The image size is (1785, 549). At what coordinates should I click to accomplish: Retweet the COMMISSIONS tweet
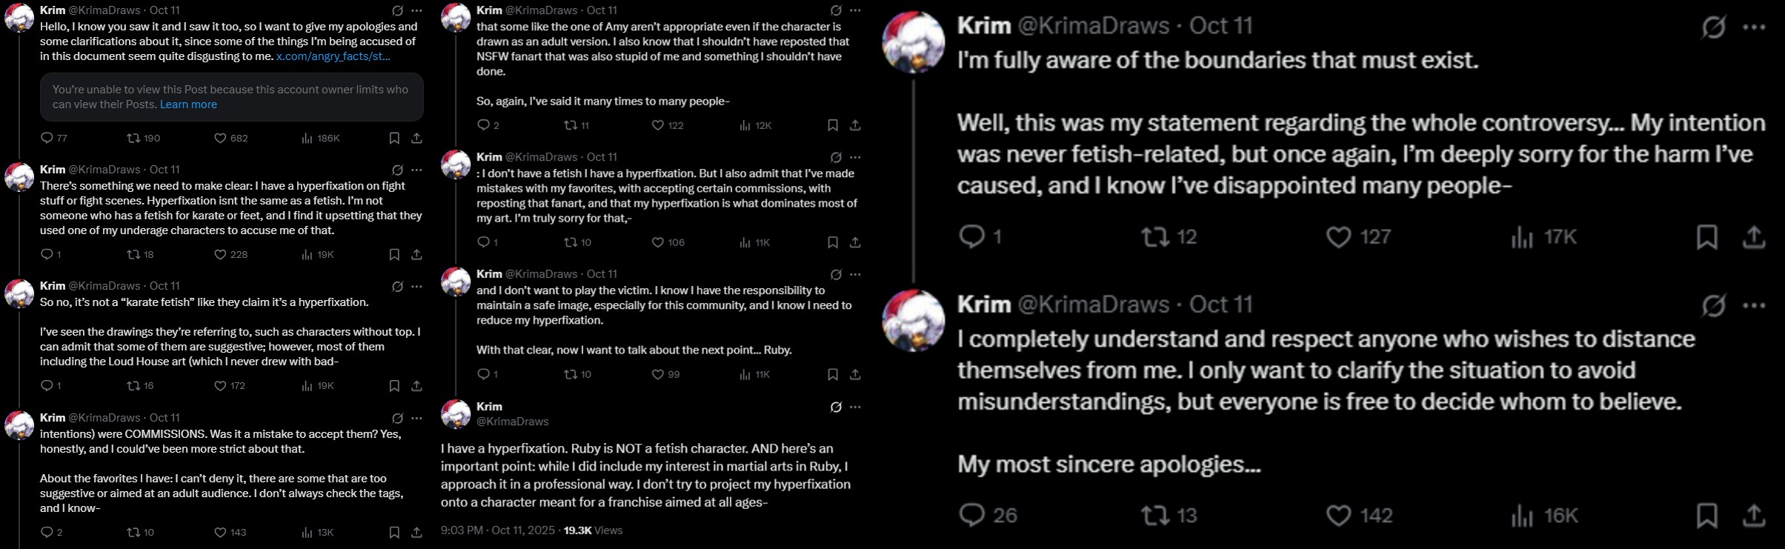132,531
